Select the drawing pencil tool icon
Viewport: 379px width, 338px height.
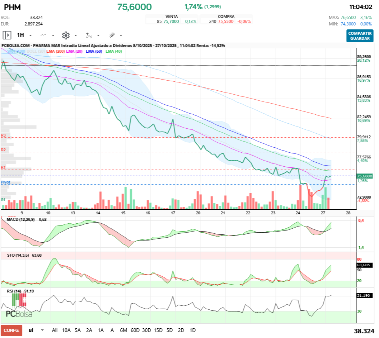[x=112, y=35]
